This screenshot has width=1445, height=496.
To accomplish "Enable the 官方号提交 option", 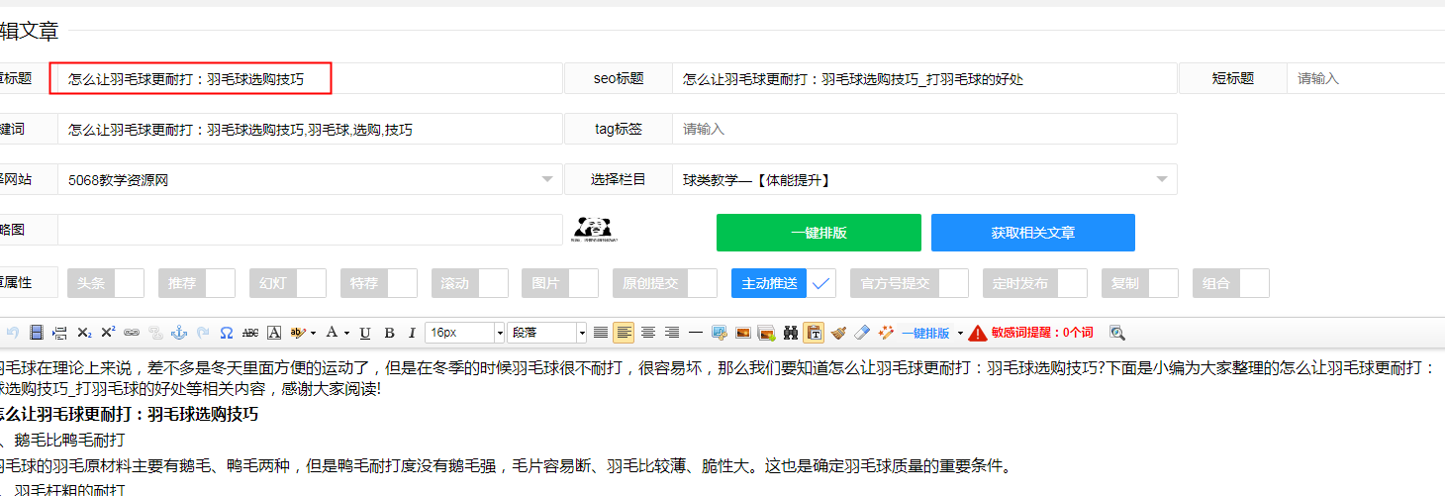I will point(954,283).
